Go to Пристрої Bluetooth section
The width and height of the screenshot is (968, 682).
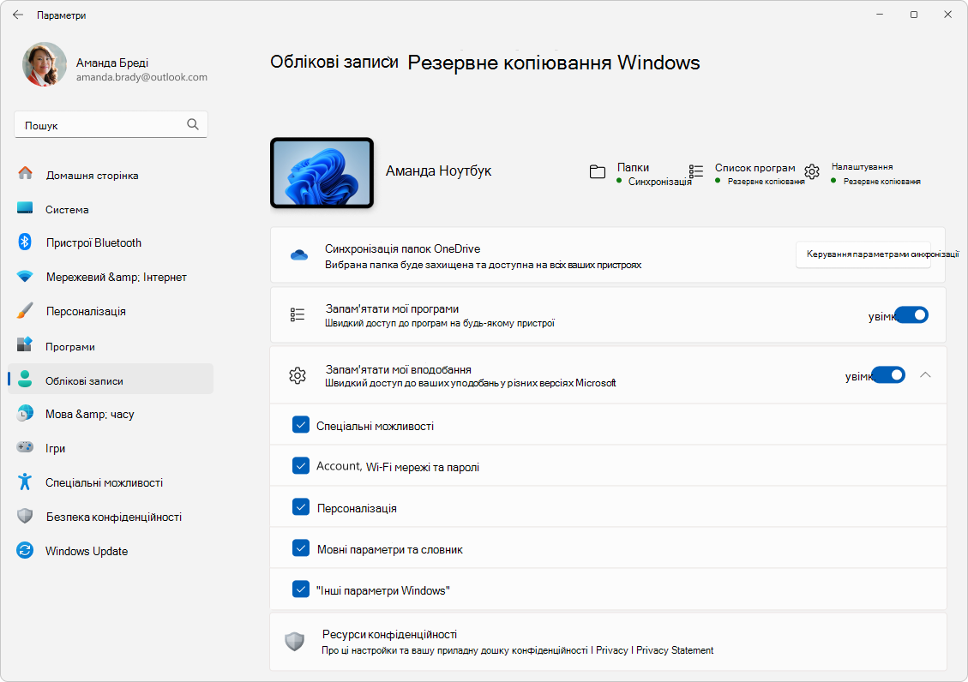[x=111, y=243]
